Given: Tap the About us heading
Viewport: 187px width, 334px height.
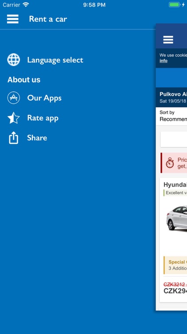Looking at the screenshot, I should (24, 80).
